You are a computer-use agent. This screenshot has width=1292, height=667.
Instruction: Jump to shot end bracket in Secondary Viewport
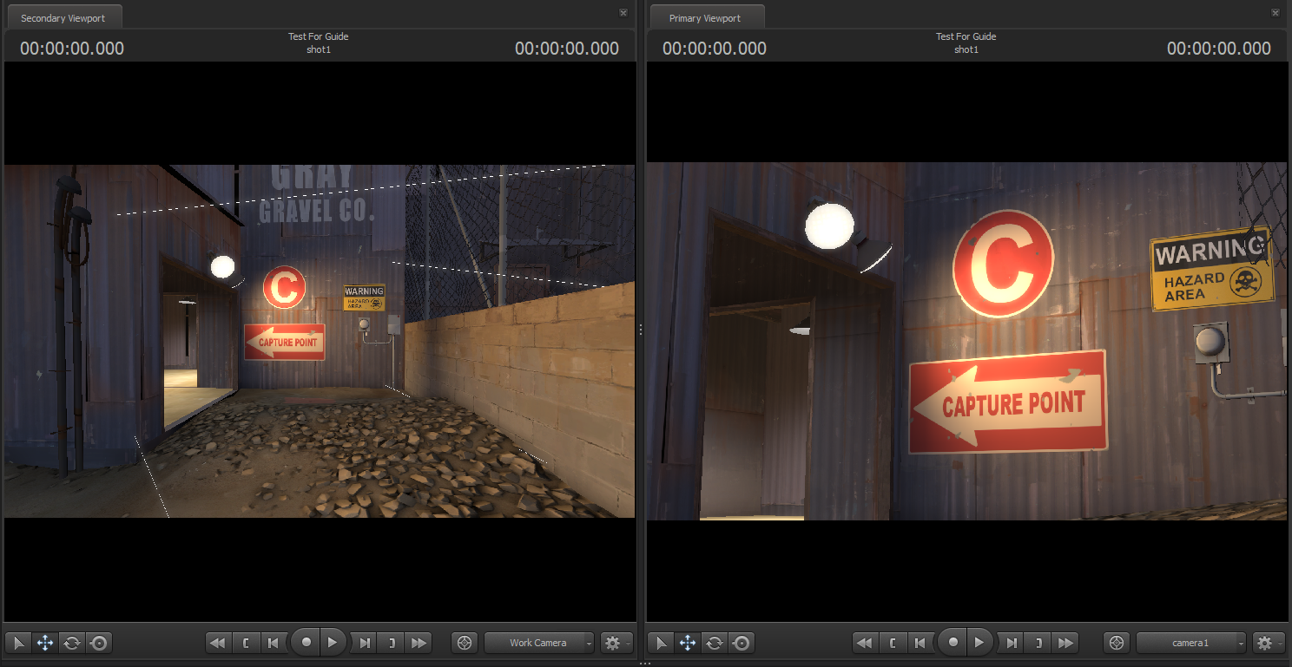(x=392, y=643)
